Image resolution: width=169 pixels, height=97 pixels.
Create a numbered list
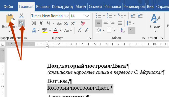[x=109, y=16]
